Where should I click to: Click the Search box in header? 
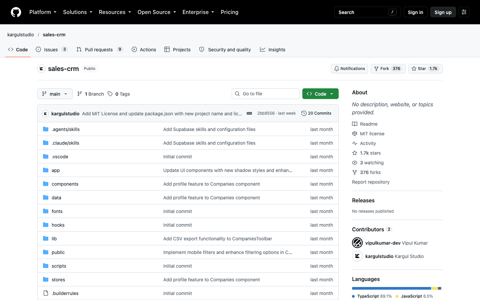point(368,12)
